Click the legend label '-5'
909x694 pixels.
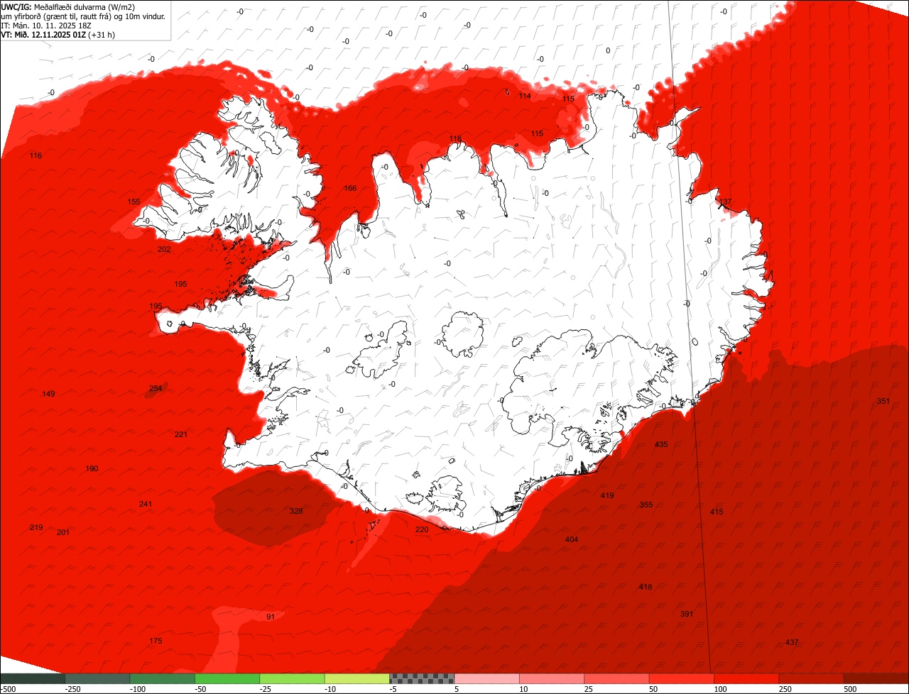393,689
